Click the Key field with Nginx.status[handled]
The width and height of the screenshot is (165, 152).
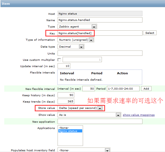(100, 33)
